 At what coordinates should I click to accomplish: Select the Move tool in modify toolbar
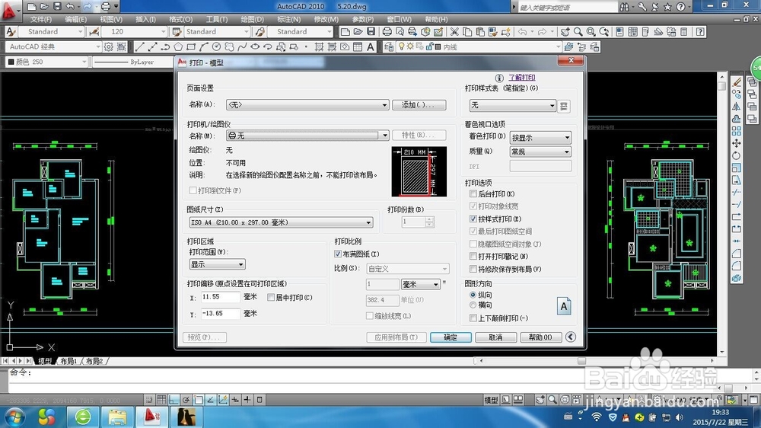[x=736, y=143]
